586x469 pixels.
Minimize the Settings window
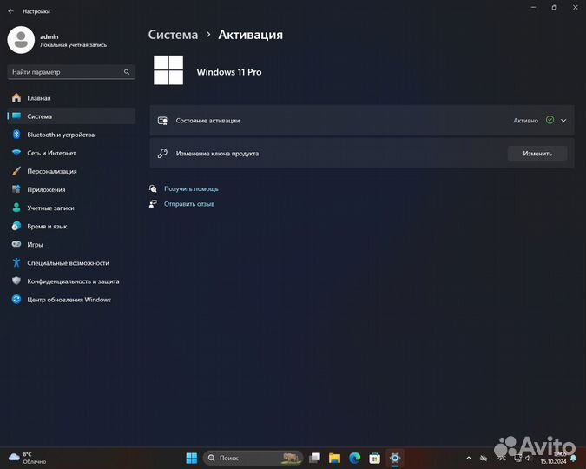(x=534, y=8)
